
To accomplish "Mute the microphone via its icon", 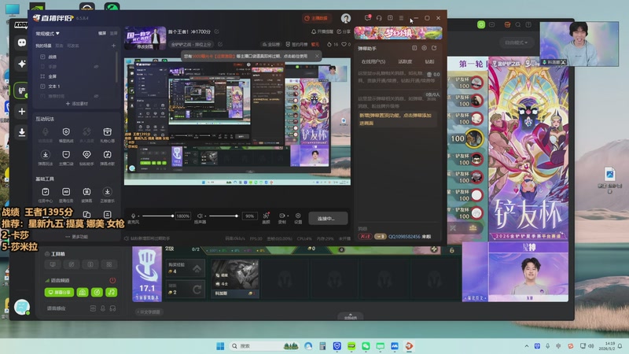I will point(133,216).
